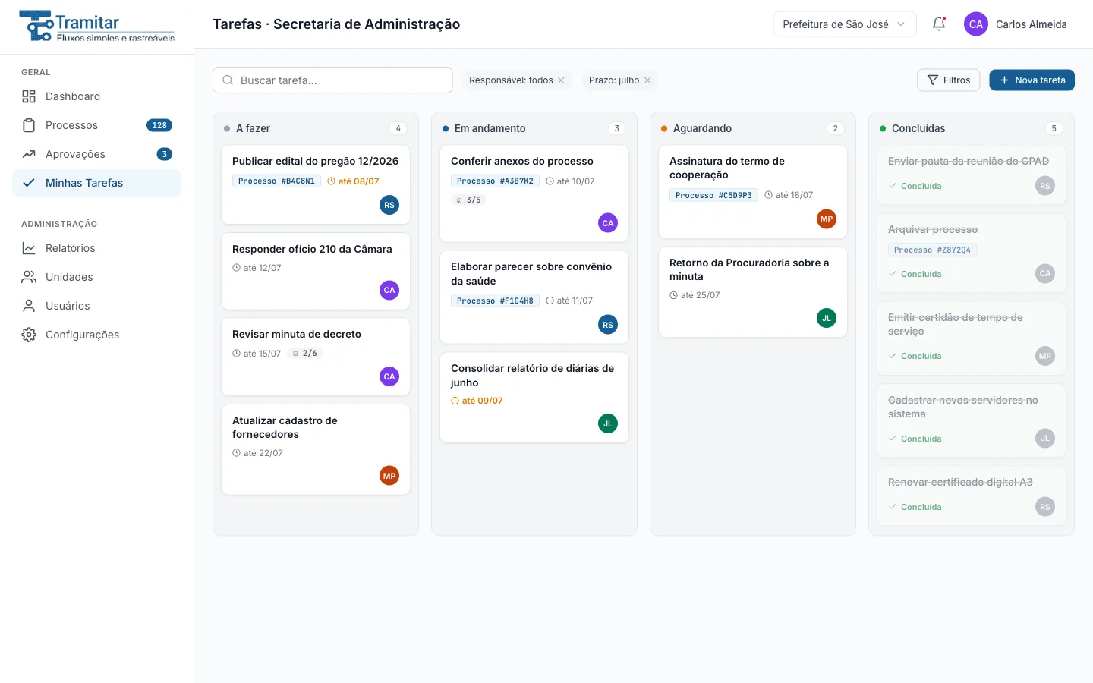Click the Usuários person icon
Viewport: 1093px width, 683px height.
[29, 306]
